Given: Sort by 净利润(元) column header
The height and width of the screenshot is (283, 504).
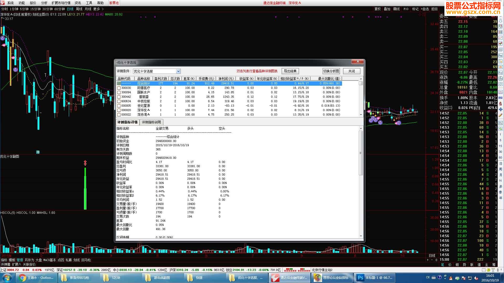Looking at the screenshot, I should tap(226, 79).
